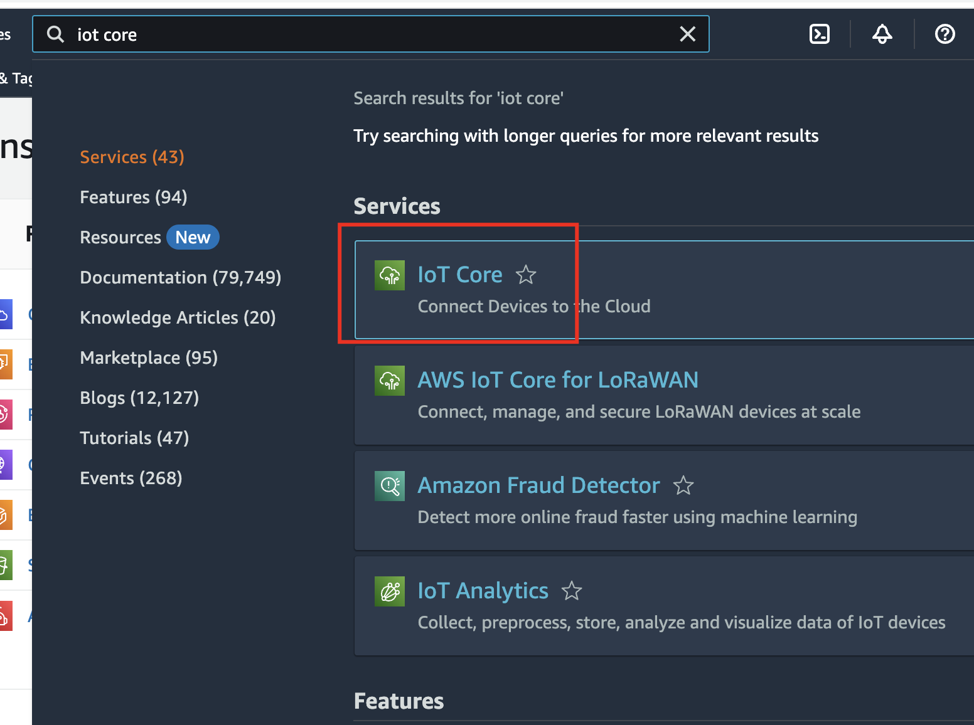This screenshot has height=725, width=974.
Task: Star the IoT Analytics service
Action: click(571, 591)
